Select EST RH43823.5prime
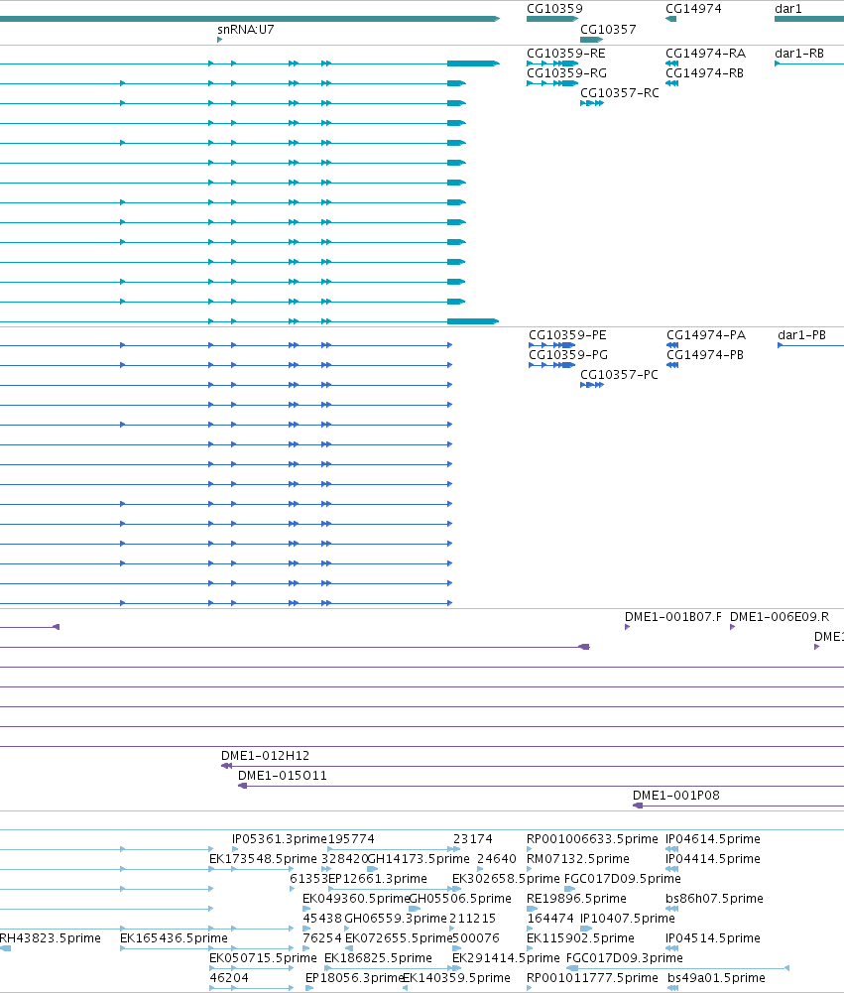 (50, 938)
